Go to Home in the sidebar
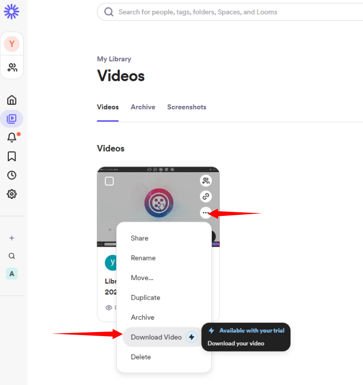This screenshot has width=363, height=385. pyautogui.click(x=12, y=100)
